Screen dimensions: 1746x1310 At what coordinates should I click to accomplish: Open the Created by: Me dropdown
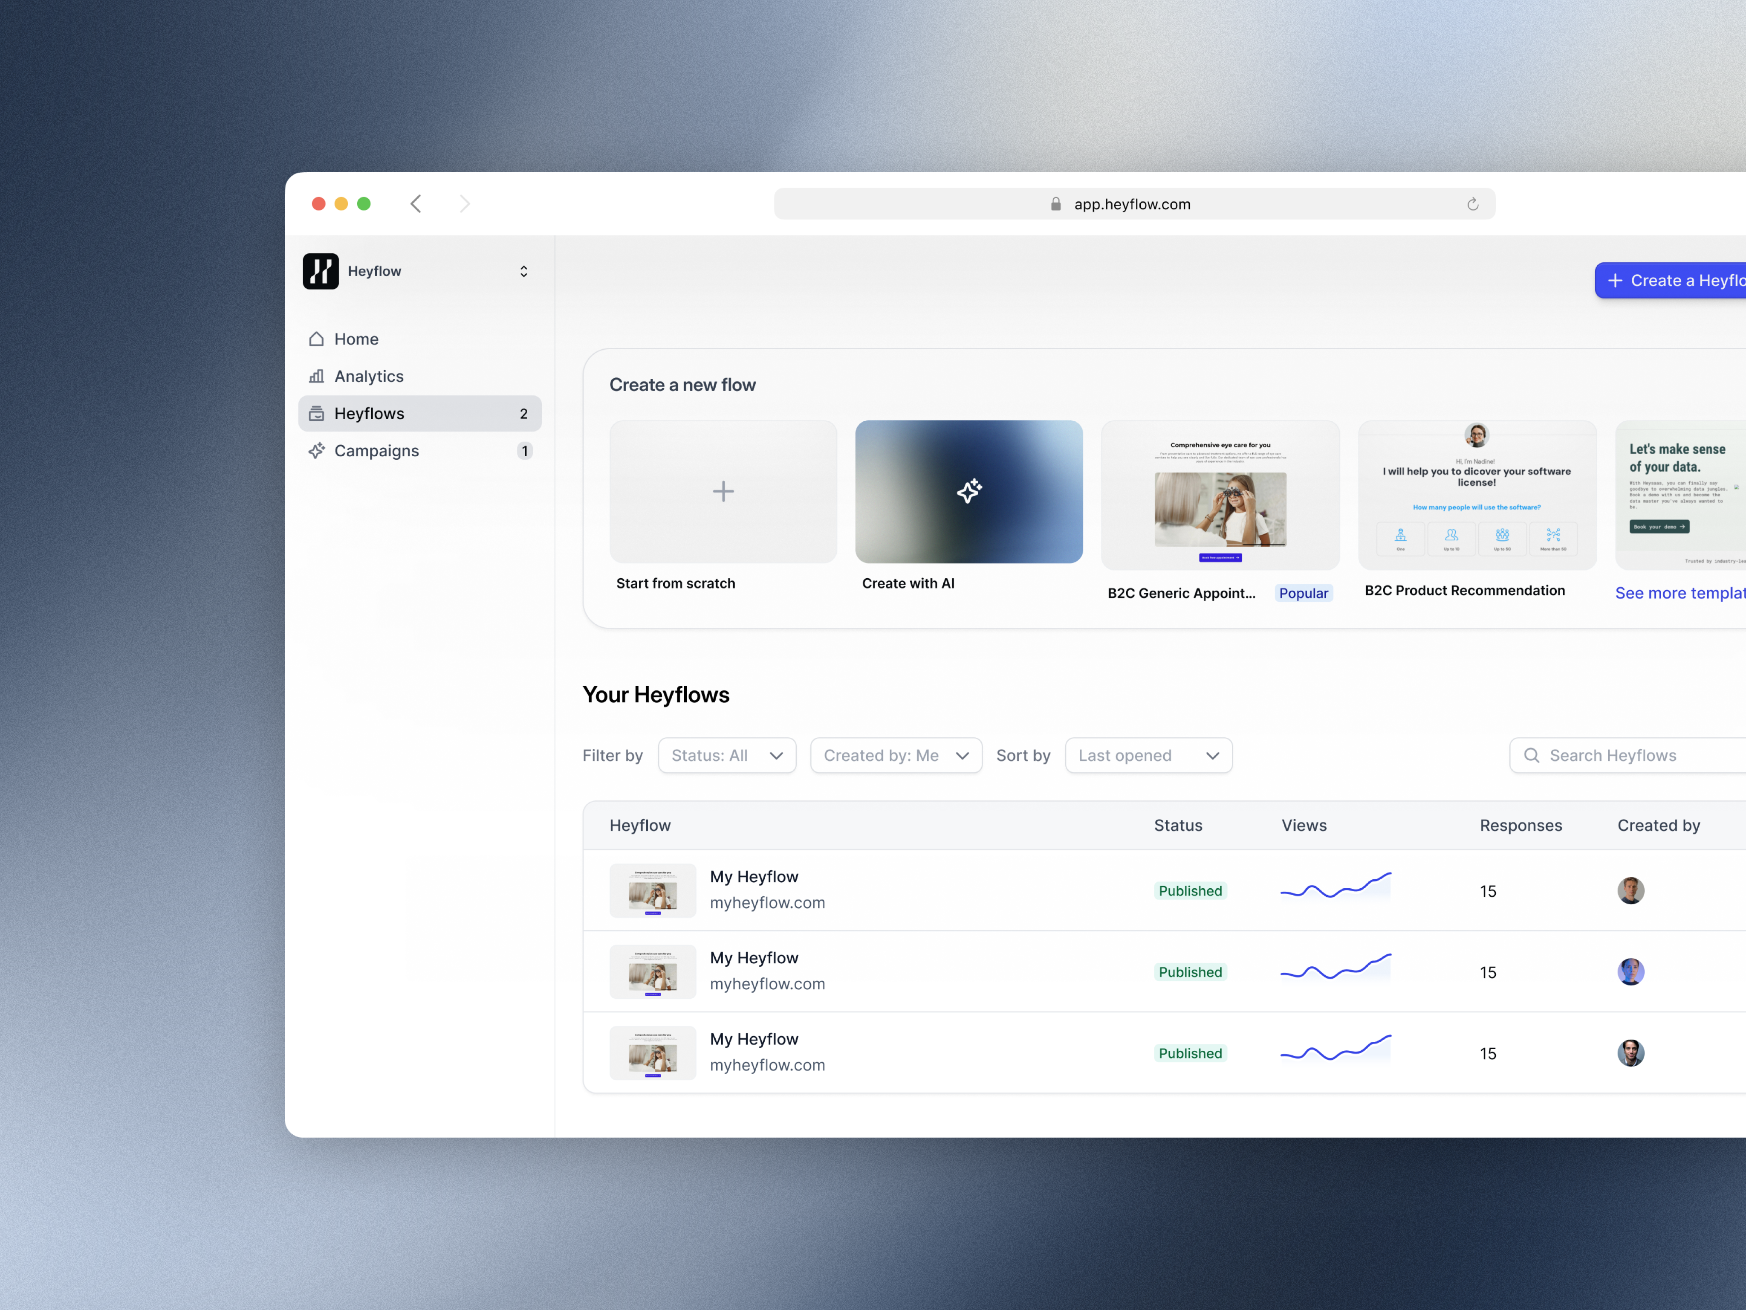(895, 755)
